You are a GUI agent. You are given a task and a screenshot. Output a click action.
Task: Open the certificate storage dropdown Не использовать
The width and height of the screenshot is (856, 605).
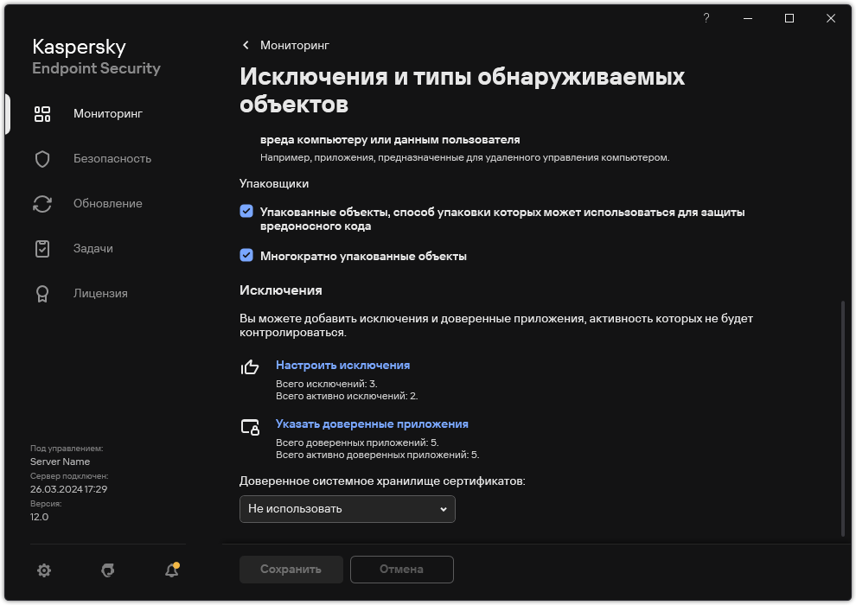[347, 509]
